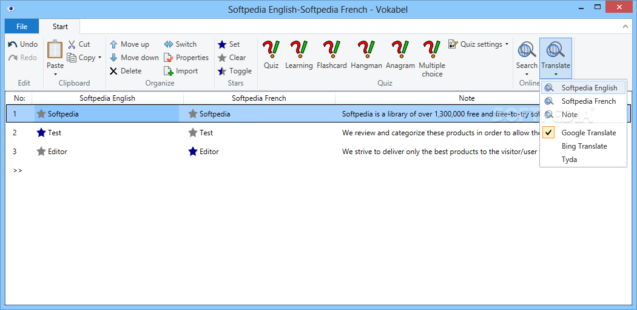Start the Quiz mode
Image resolution: width=637 pixels, height=310 pixels.
point(271,55)
